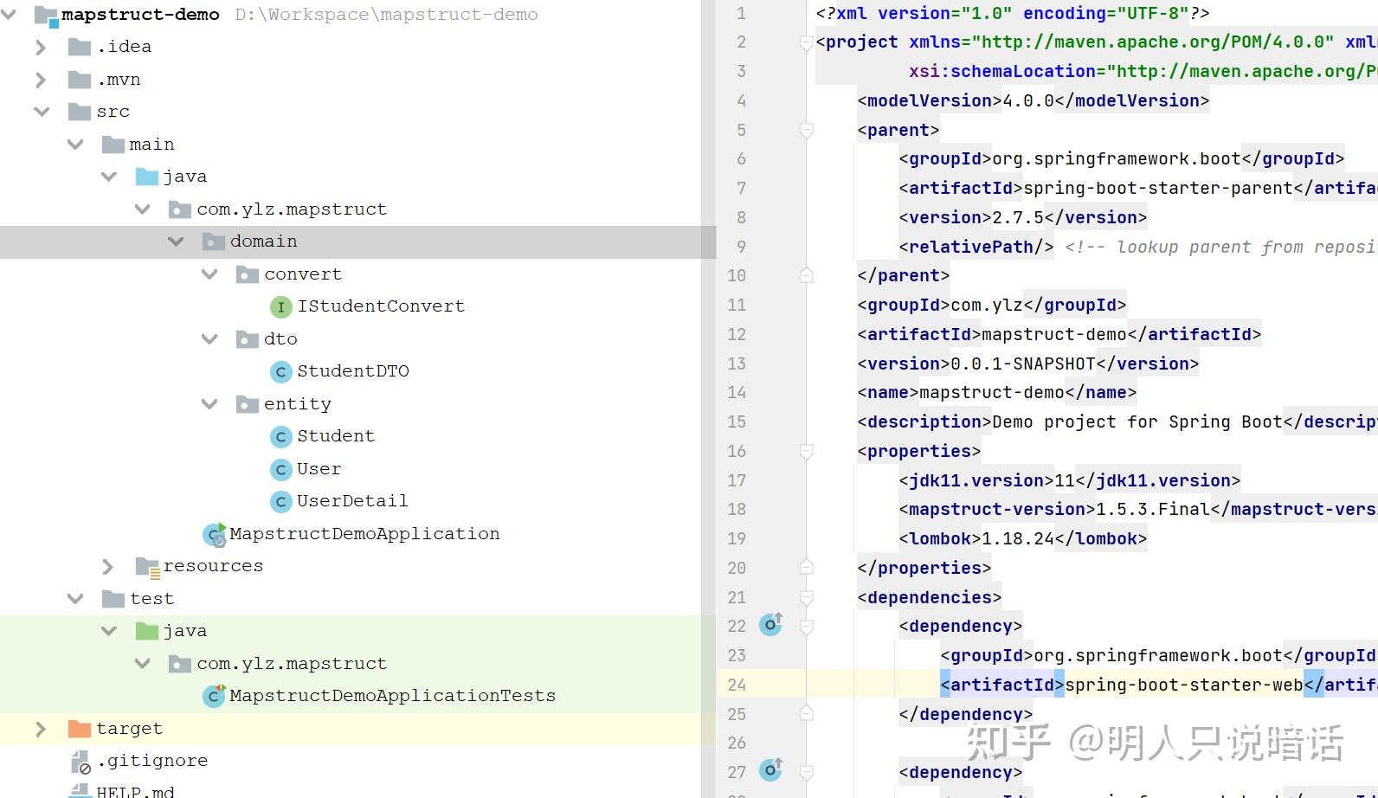Image resolution: width=1378 pixels, height=798 pixels.
Task: Click the dto package icon
Action: pyautogui.click(x=247, y=339)
